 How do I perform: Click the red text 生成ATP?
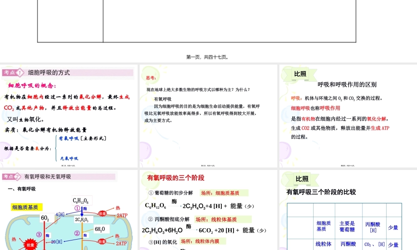pyautogui.click(x=380, y=128)
